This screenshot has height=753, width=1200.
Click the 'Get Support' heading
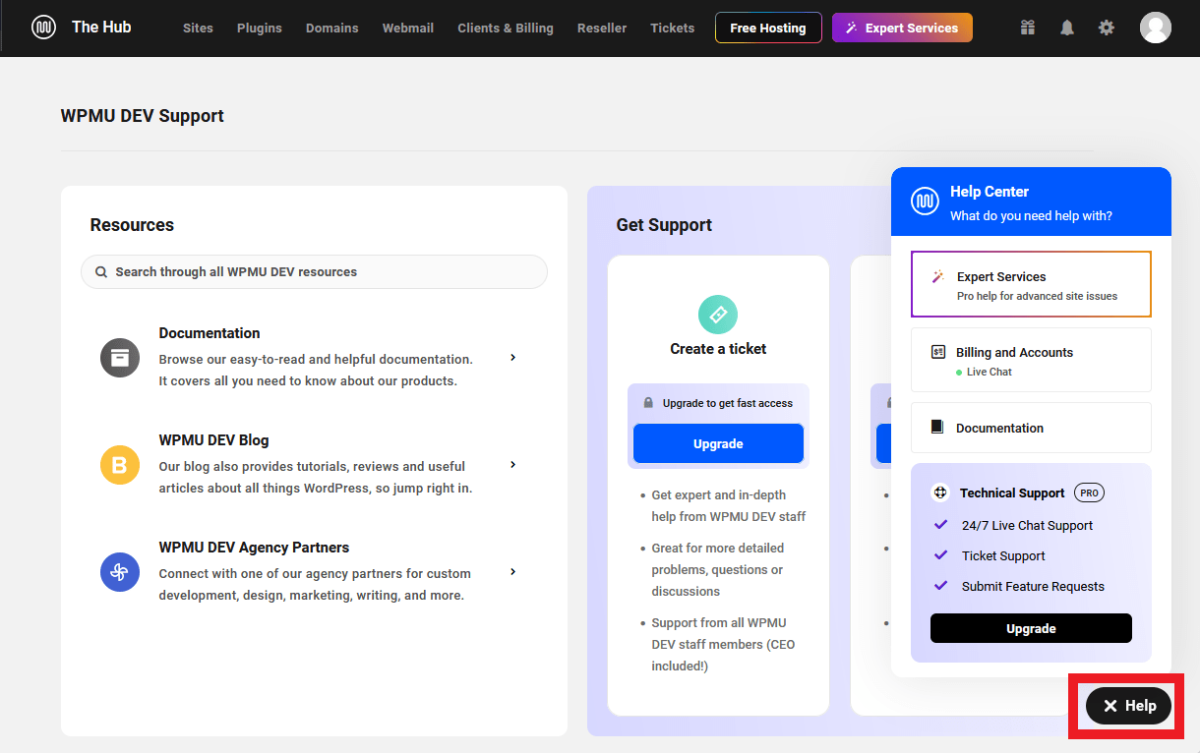click(664, 225)
